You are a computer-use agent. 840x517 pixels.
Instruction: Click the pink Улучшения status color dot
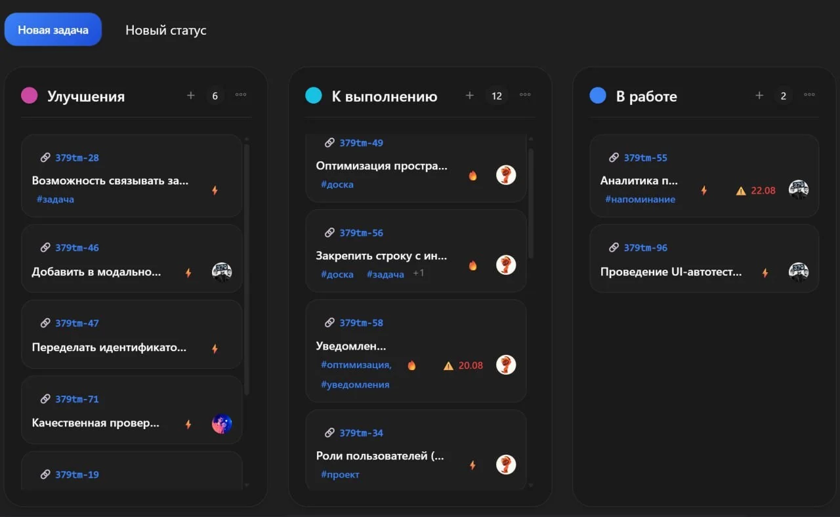coord(30,96)
